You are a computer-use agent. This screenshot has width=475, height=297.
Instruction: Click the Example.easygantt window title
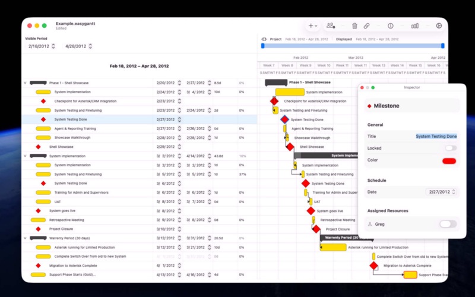point(75,24)
